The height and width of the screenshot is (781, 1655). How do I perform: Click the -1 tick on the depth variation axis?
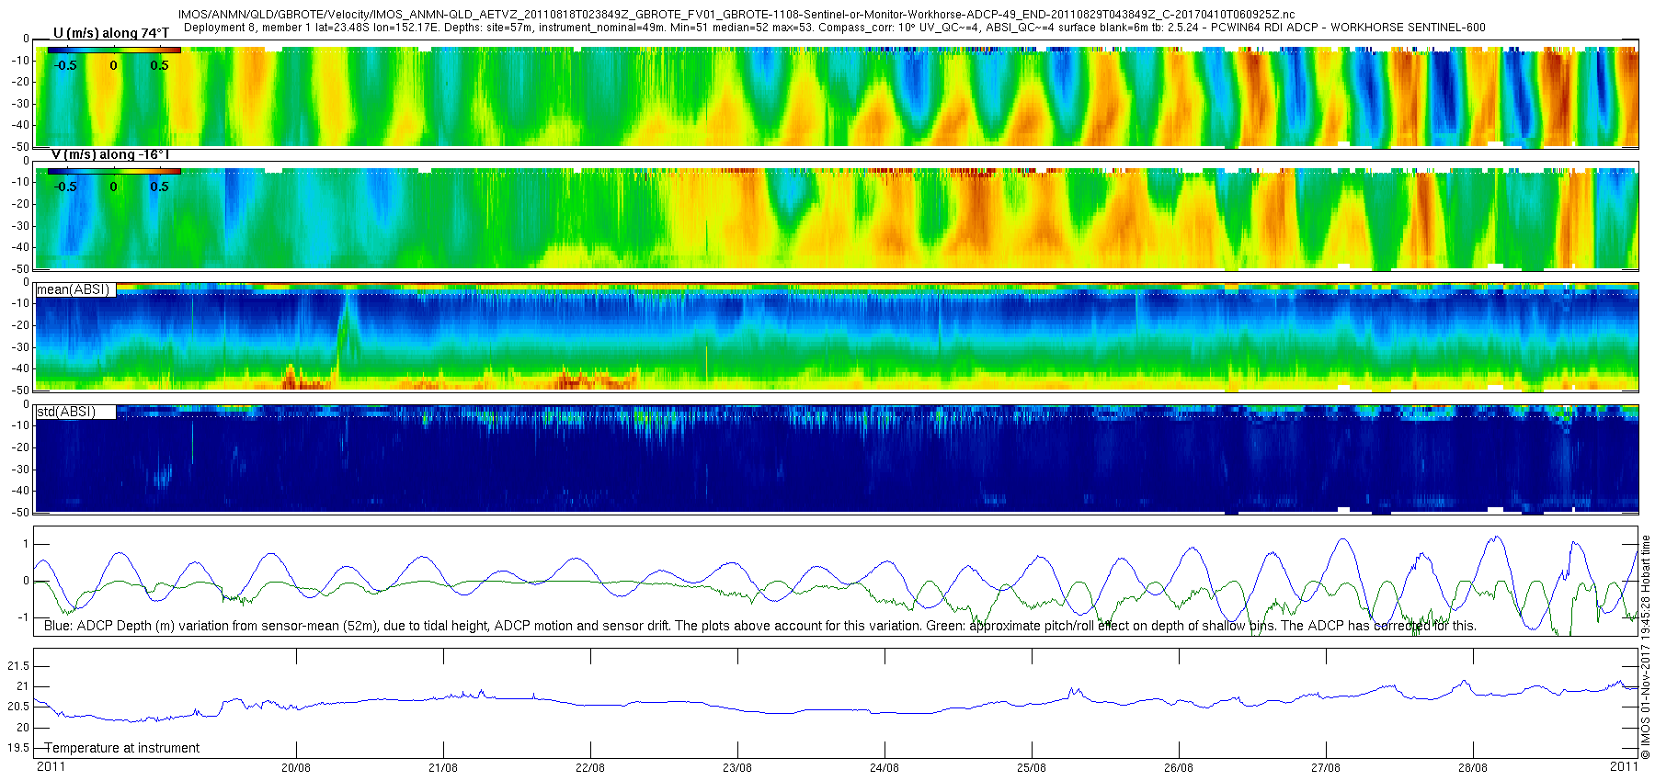pyautogui.click(x=24, y=617)
